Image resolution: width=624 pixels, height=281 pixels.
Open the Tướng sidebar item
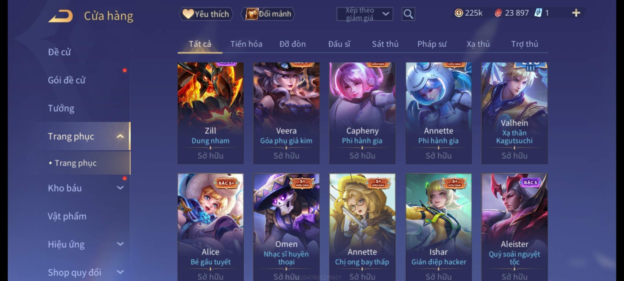click(x=61, y=108)
